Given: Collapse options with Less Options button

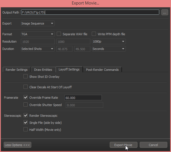Looking at the screenshot, I should pyautogui.click(x=17, y=145).
